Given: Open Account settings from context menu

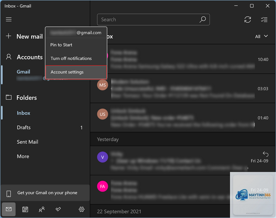Looking at the screenshot, I should coord(76,72).
